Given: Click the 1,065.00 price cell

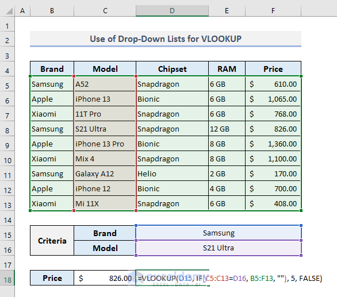Looking at the screenshot, I should click(x=273, y=99).
